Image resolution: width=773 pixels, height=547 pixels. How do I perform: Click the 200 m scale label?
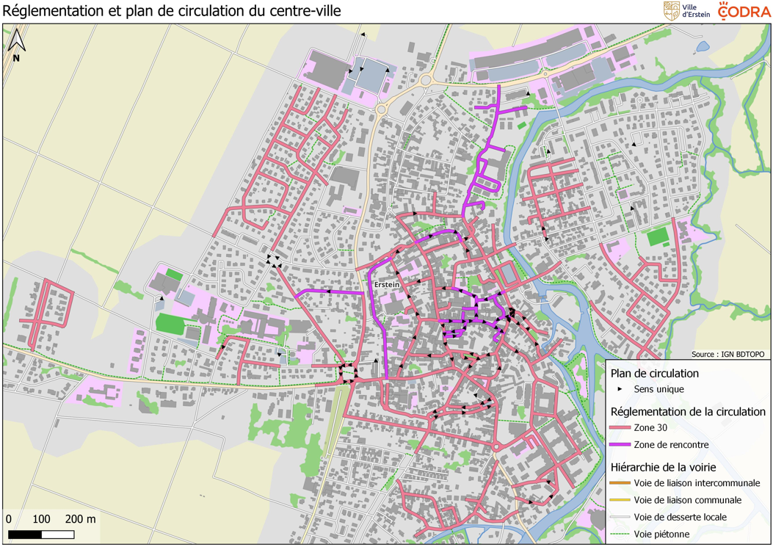click(81, 519)
